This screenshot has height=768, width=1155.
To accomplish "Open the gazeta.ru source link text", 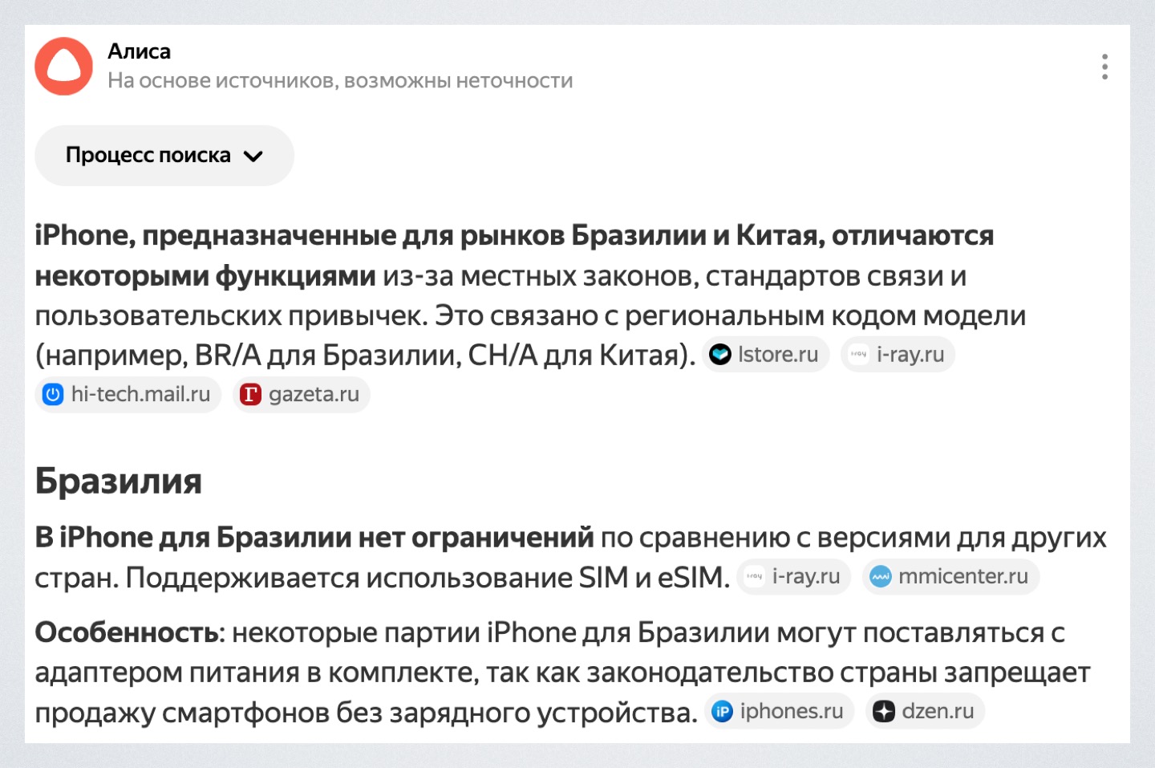I will pos(314,395).
